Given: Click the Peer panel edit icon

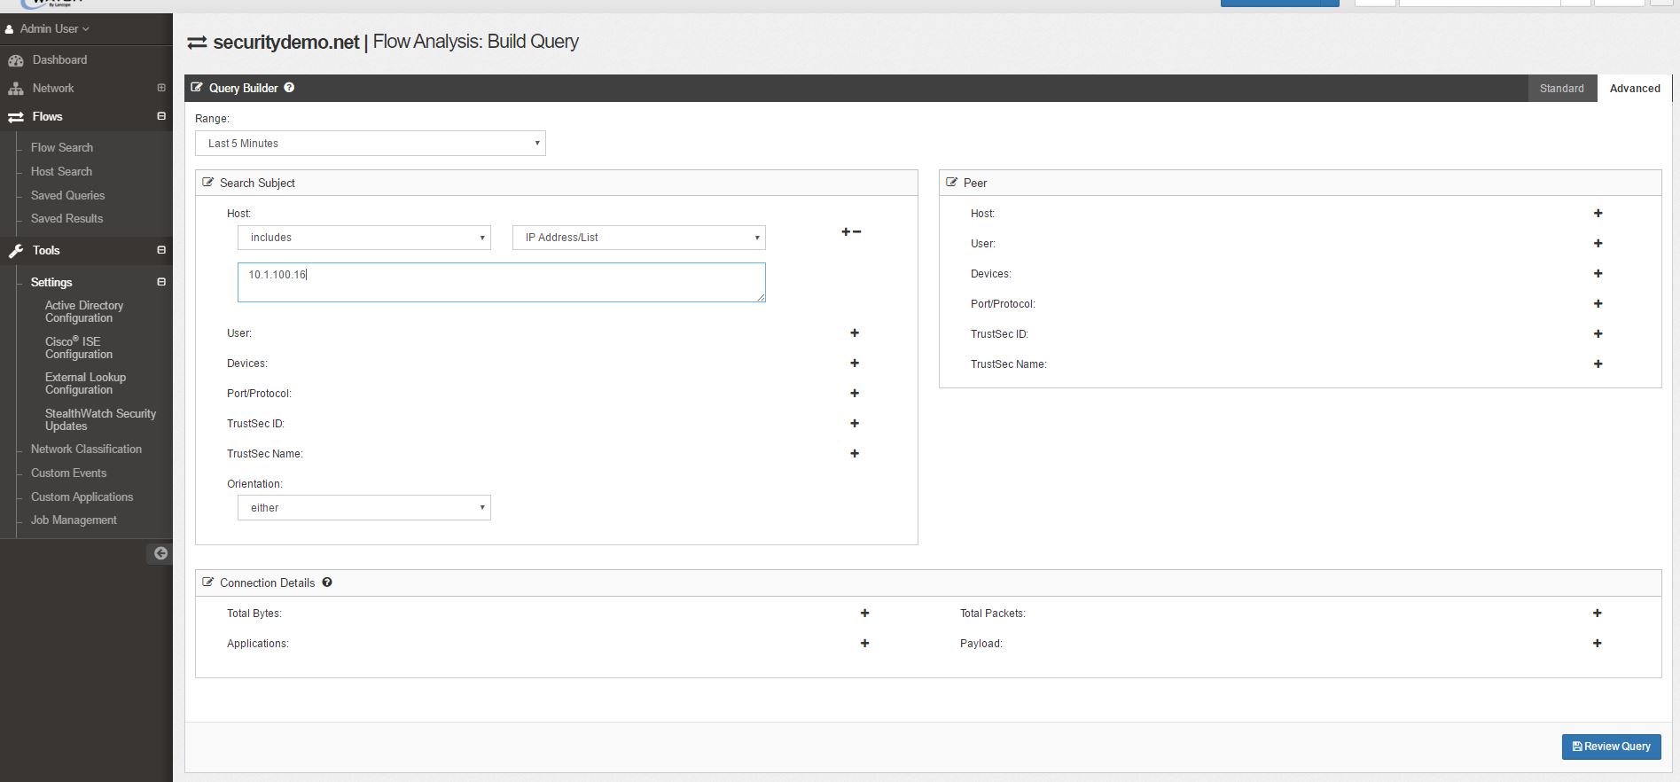Looking at the screenshot, I should [x=952, y=183].
